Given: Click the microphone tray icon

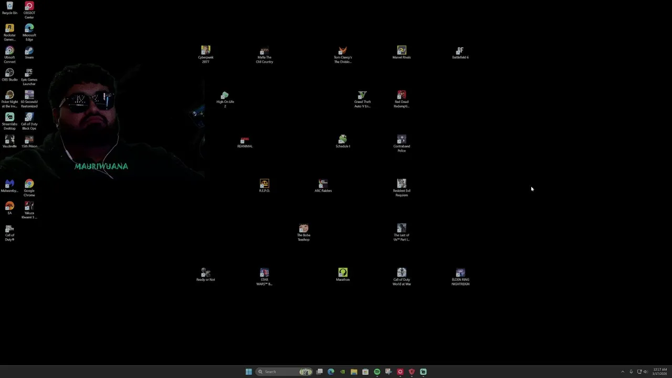Looking at the screenshot, I should [x=631, y=372].
